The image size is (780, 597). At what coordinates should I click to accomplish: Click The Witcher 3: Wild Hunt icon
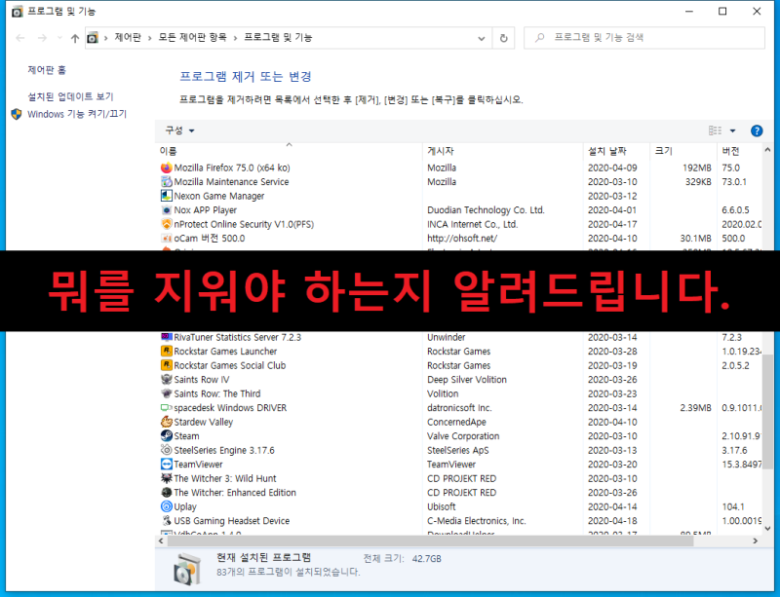pyautogui.click(x=166, y=478)
